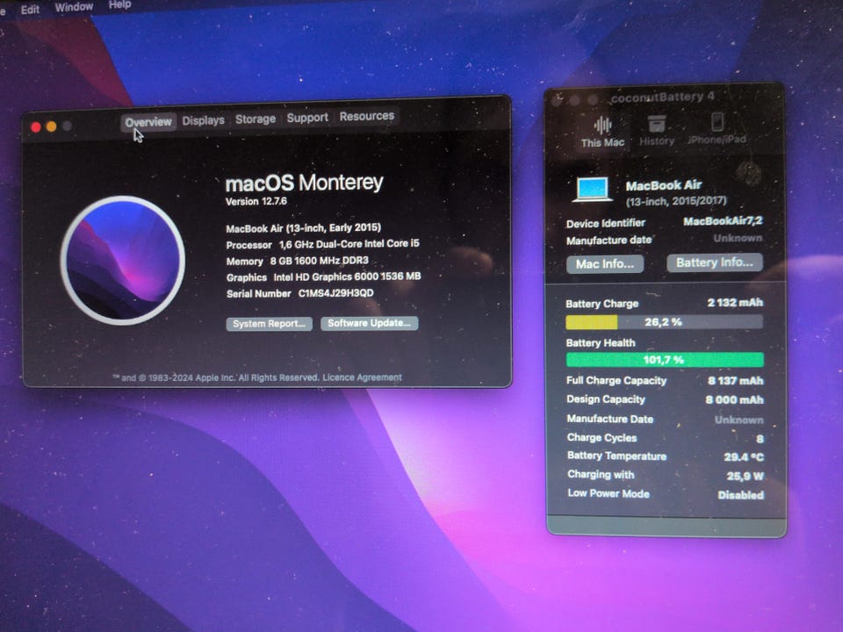The width and height of the screenshot is (843, 632).
Task: Close the About This Mac window
Action: pyautogui.click(x=36, y=127)
